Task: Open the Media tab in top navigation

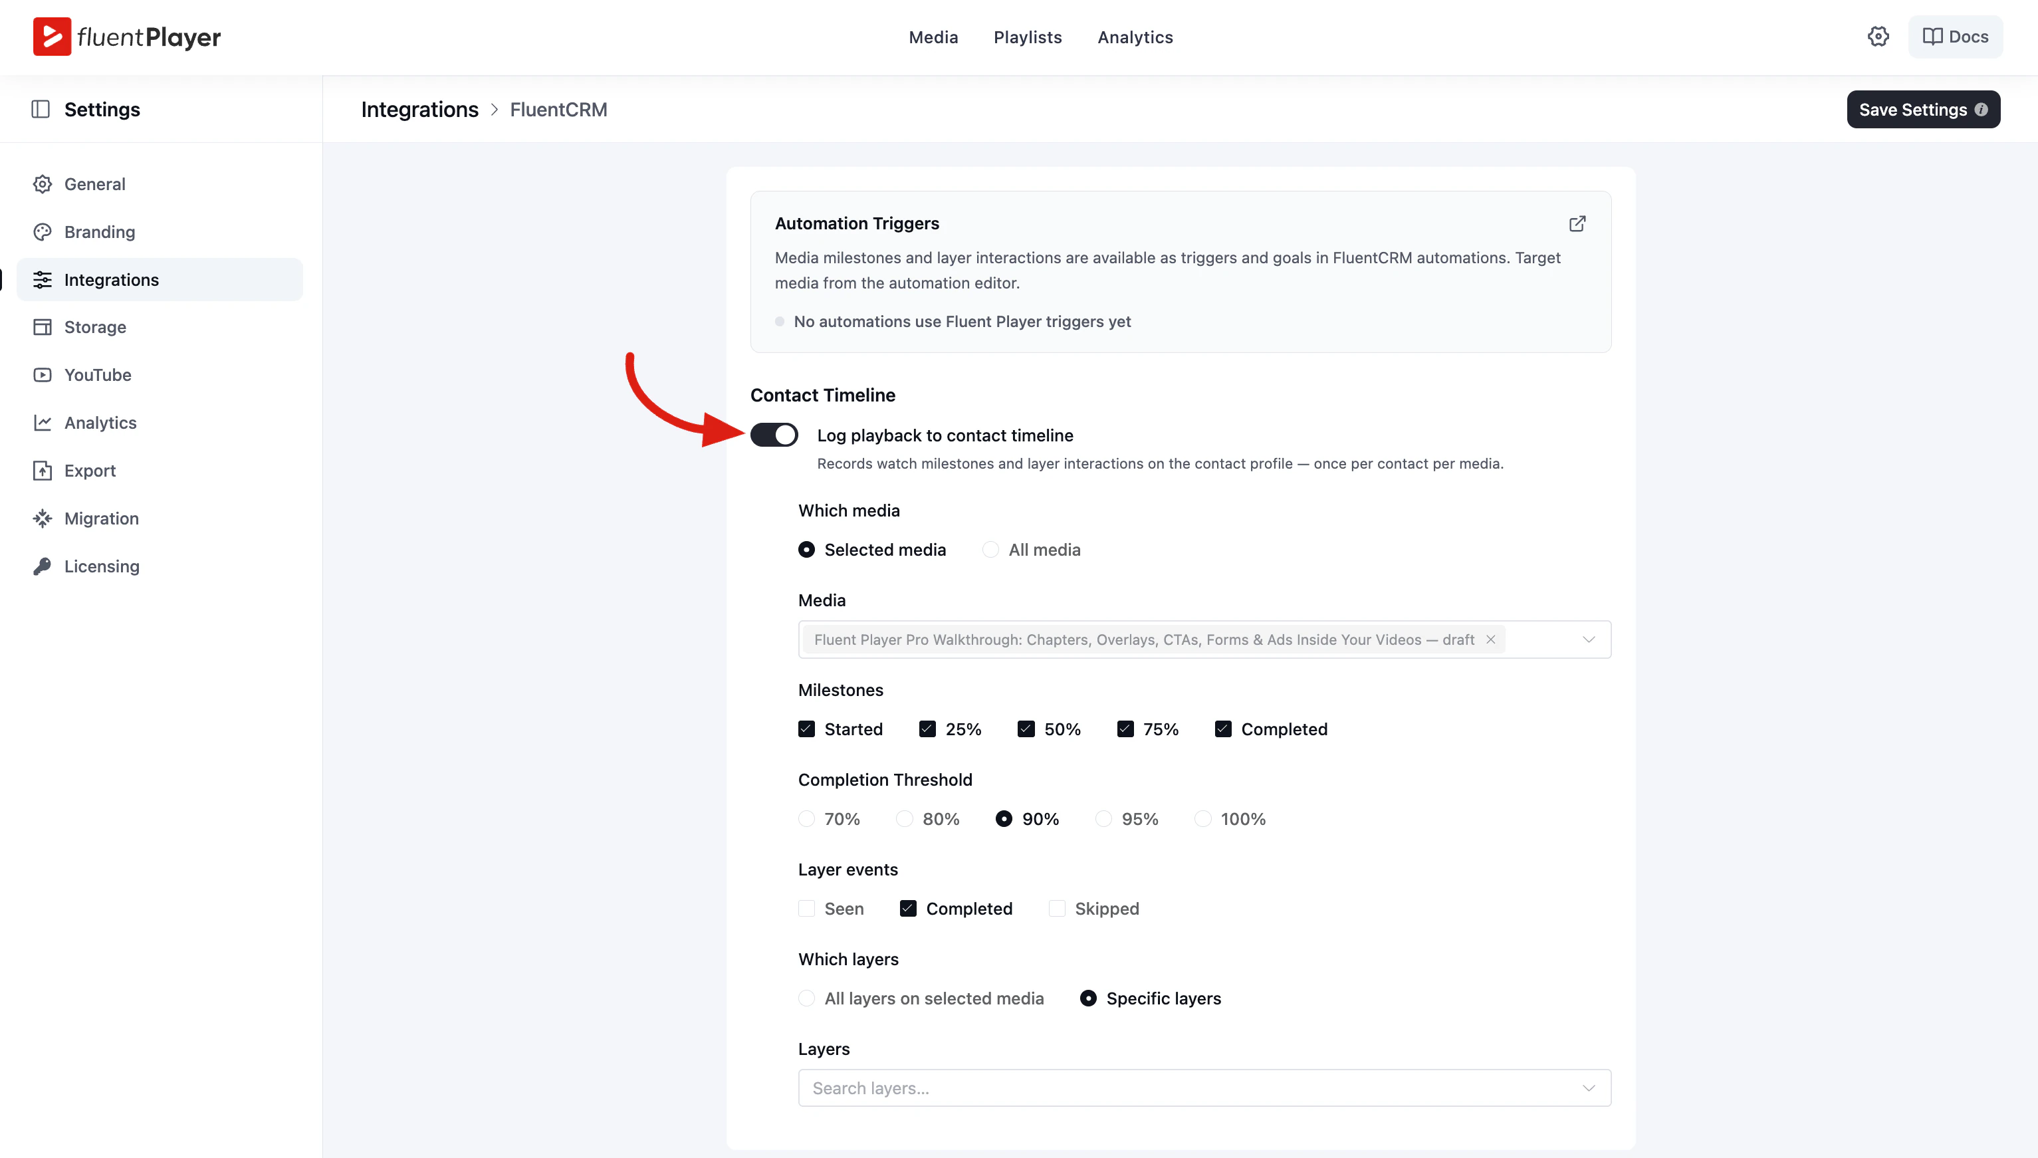Action: click(x=933, y=37)
